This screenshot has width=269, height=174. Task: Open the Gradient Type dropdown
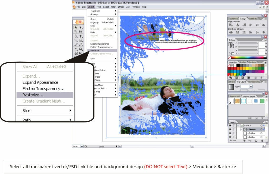[250, 86]
